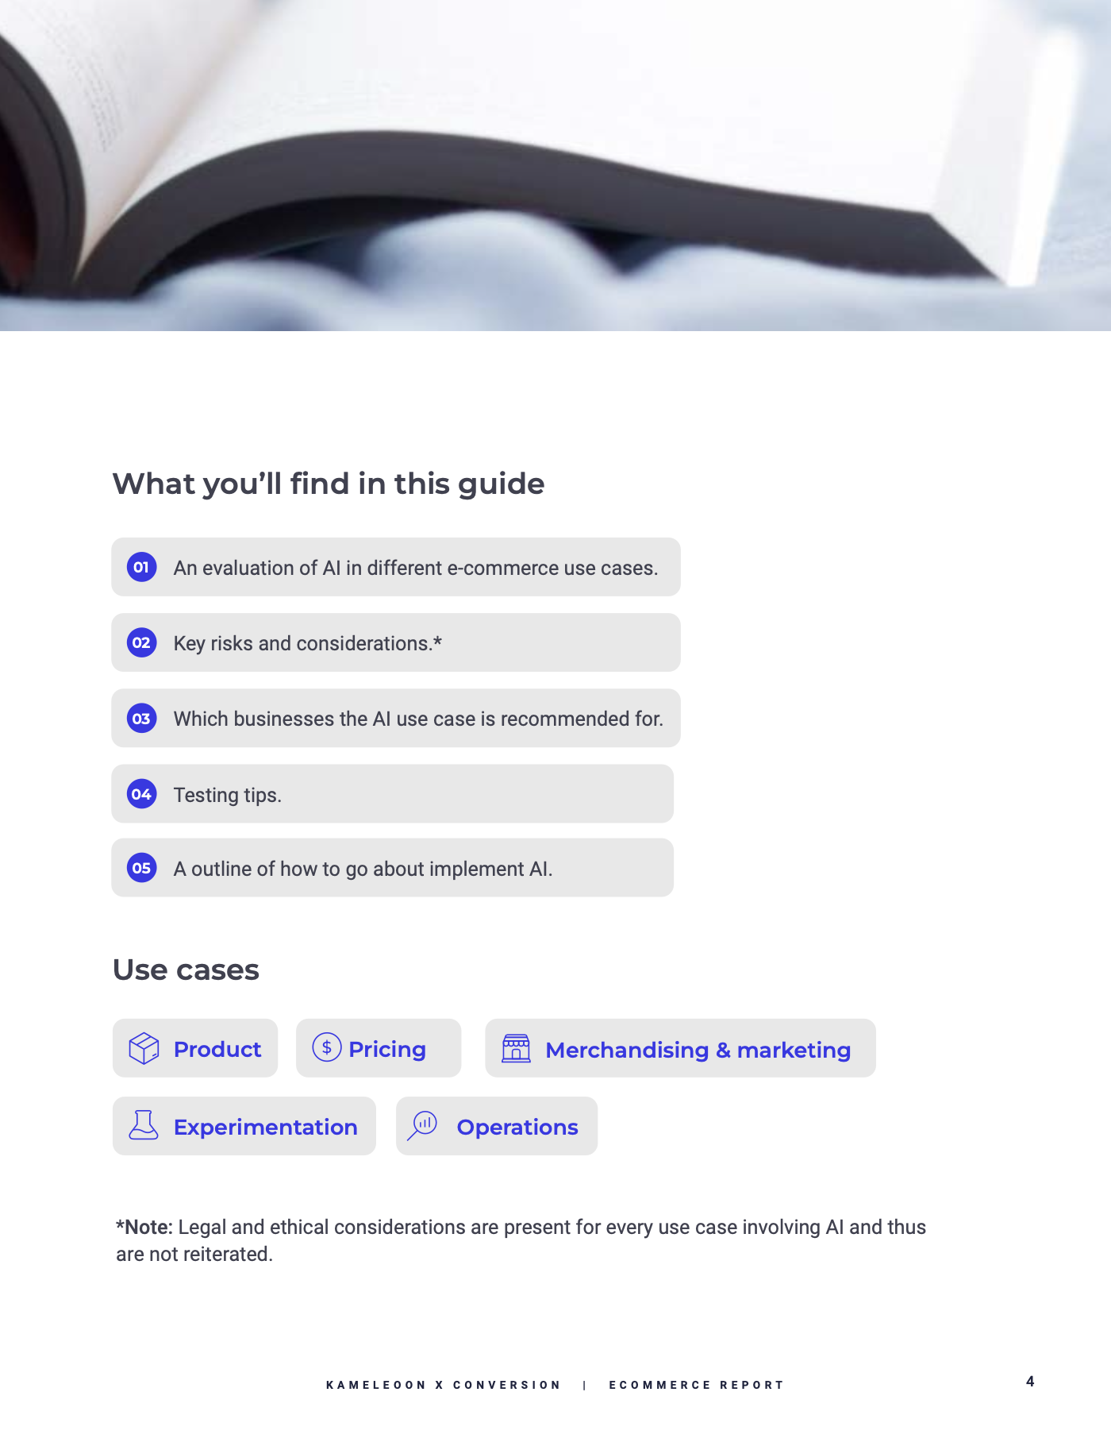Click the Experimentation flask icon
The width and height of the screenshot is (1111, 1442).
pyautogui.click(x=144, y=1125)
